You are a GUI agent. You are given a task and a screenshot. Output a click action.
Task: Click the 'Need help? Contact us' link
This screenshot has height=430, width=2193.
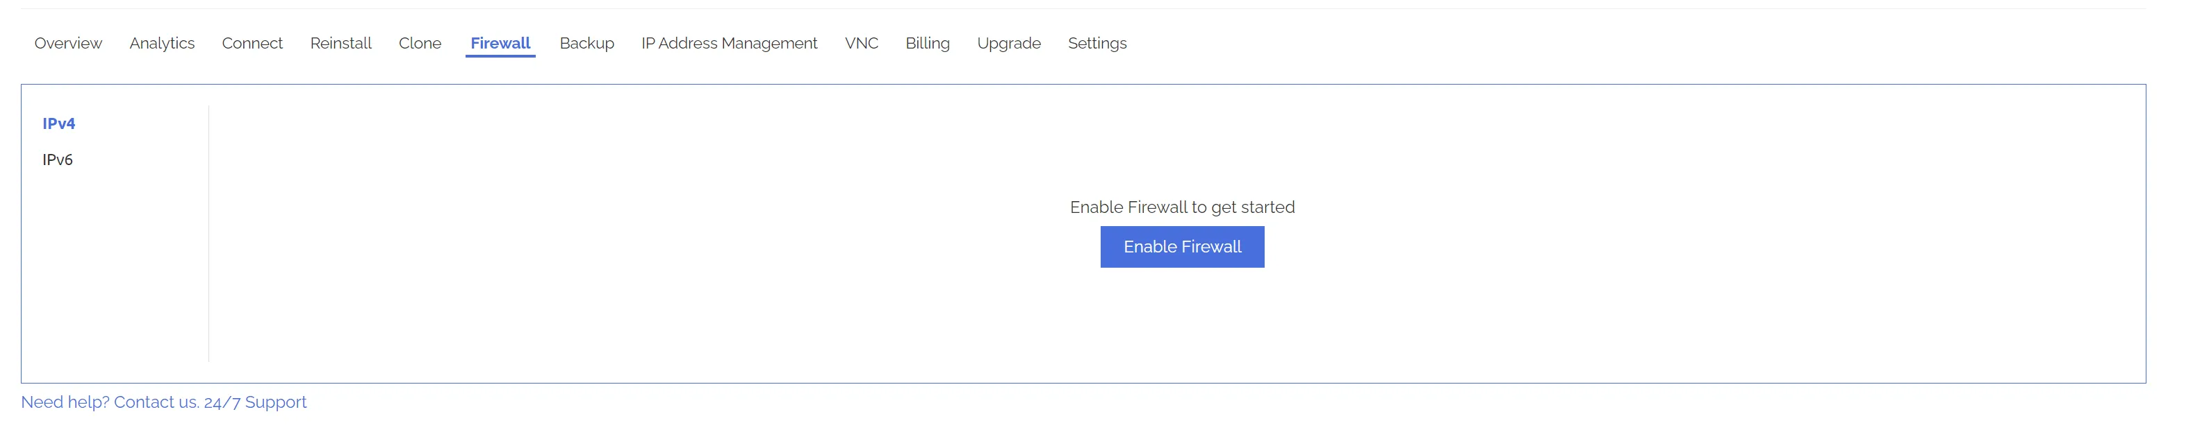110,402
